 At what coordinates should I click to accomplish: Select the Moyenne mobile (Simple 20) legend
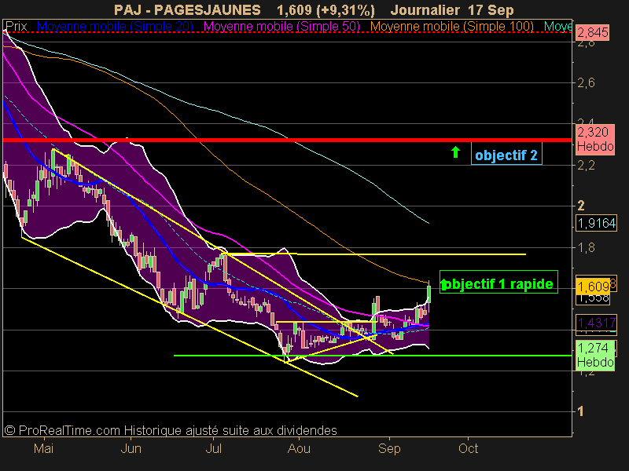[x=115, y=27]
